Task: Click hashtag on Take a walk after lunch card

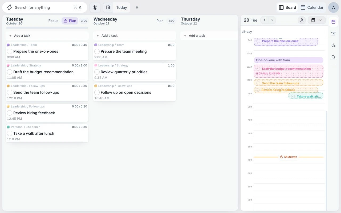Action: 8,127
